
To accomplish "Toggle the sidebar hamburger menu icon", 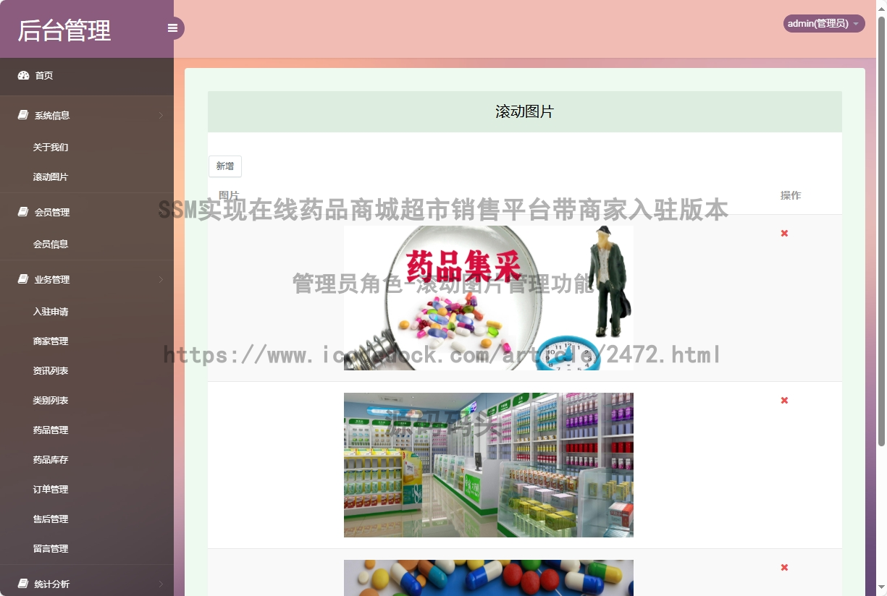I will 172,28.
